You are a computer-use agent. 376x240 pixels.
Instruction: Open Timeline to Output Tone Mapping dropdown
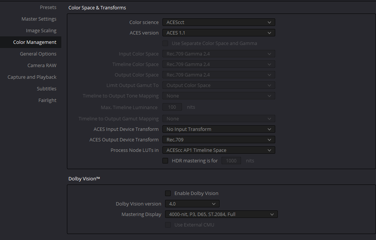click(x=219, y=96)
